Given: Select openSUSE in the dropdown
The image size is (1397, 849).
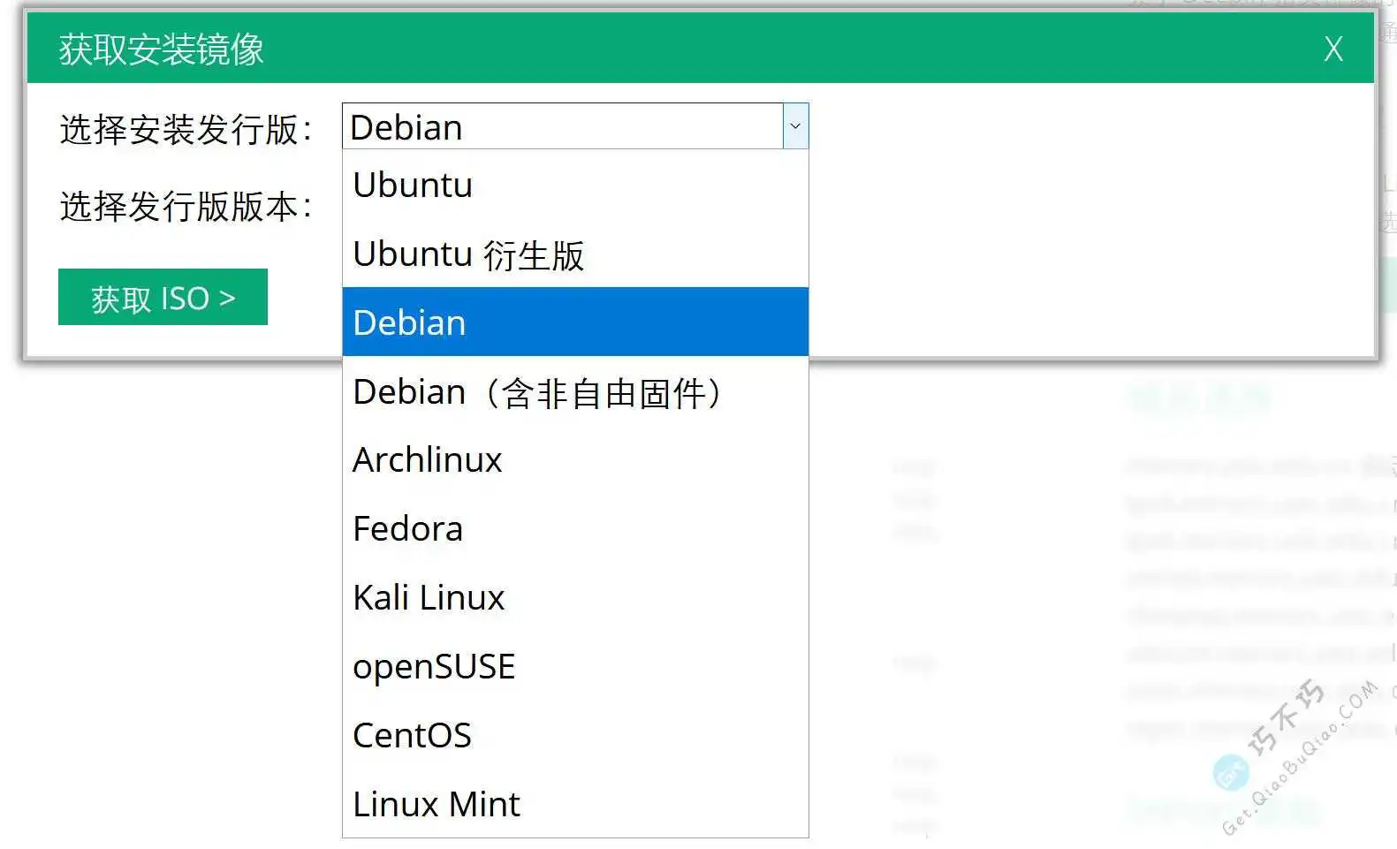Looking at the screenshot, I should coord(575,666).
